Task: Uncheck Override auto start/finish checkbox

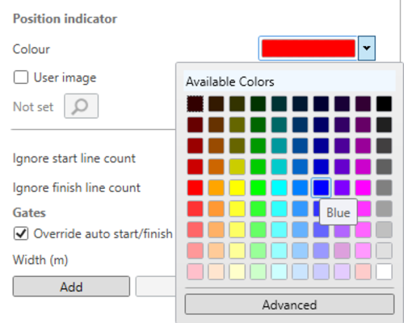Action: (21, 233)
